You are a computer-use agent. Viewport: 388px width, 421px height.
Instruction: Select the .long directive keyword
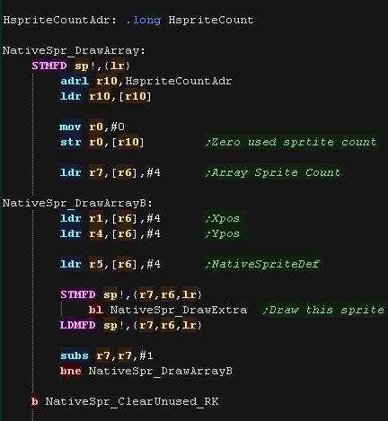(x=144, y=20)
